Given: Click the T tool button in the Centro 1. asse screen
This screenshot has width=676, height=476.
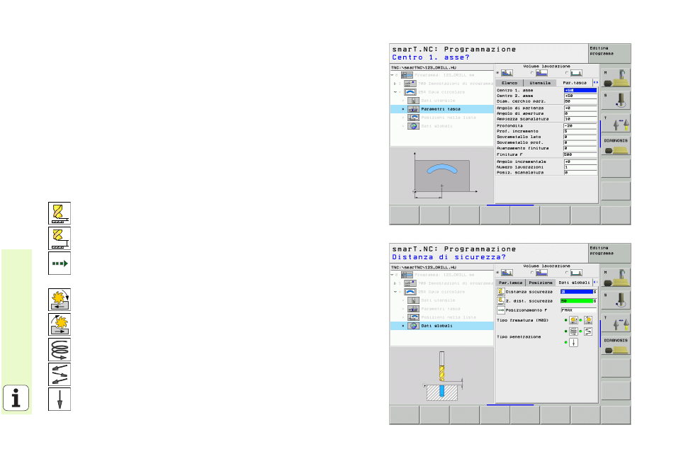Looking at the screenshot, I should tap(616, 123).
